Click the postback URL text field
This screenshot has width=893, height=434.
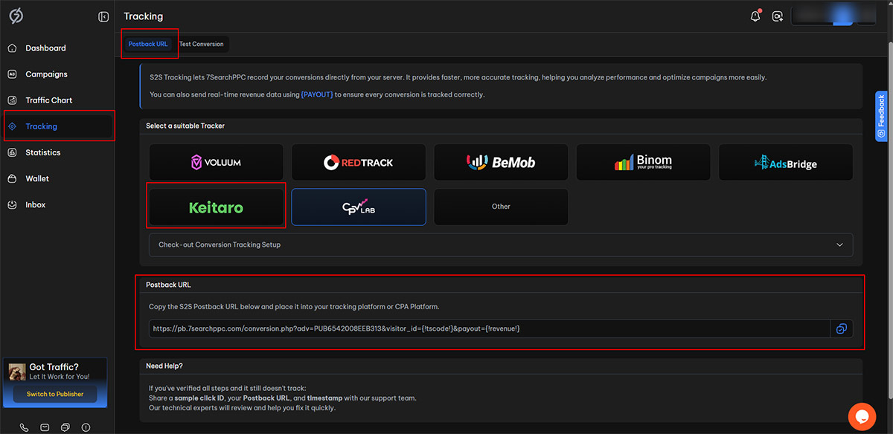(x=490, y=328)
